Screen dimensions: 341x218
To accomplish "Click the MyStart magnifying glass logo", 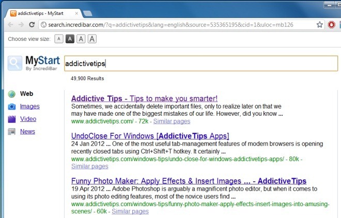I will point(15,63).
